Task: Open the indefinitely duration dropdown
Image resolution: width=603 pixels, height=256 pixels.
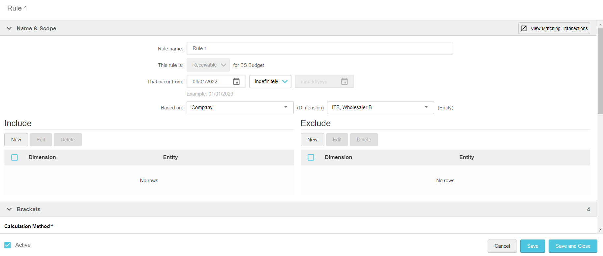Action: pyautogui.click(x=270, y=81)
